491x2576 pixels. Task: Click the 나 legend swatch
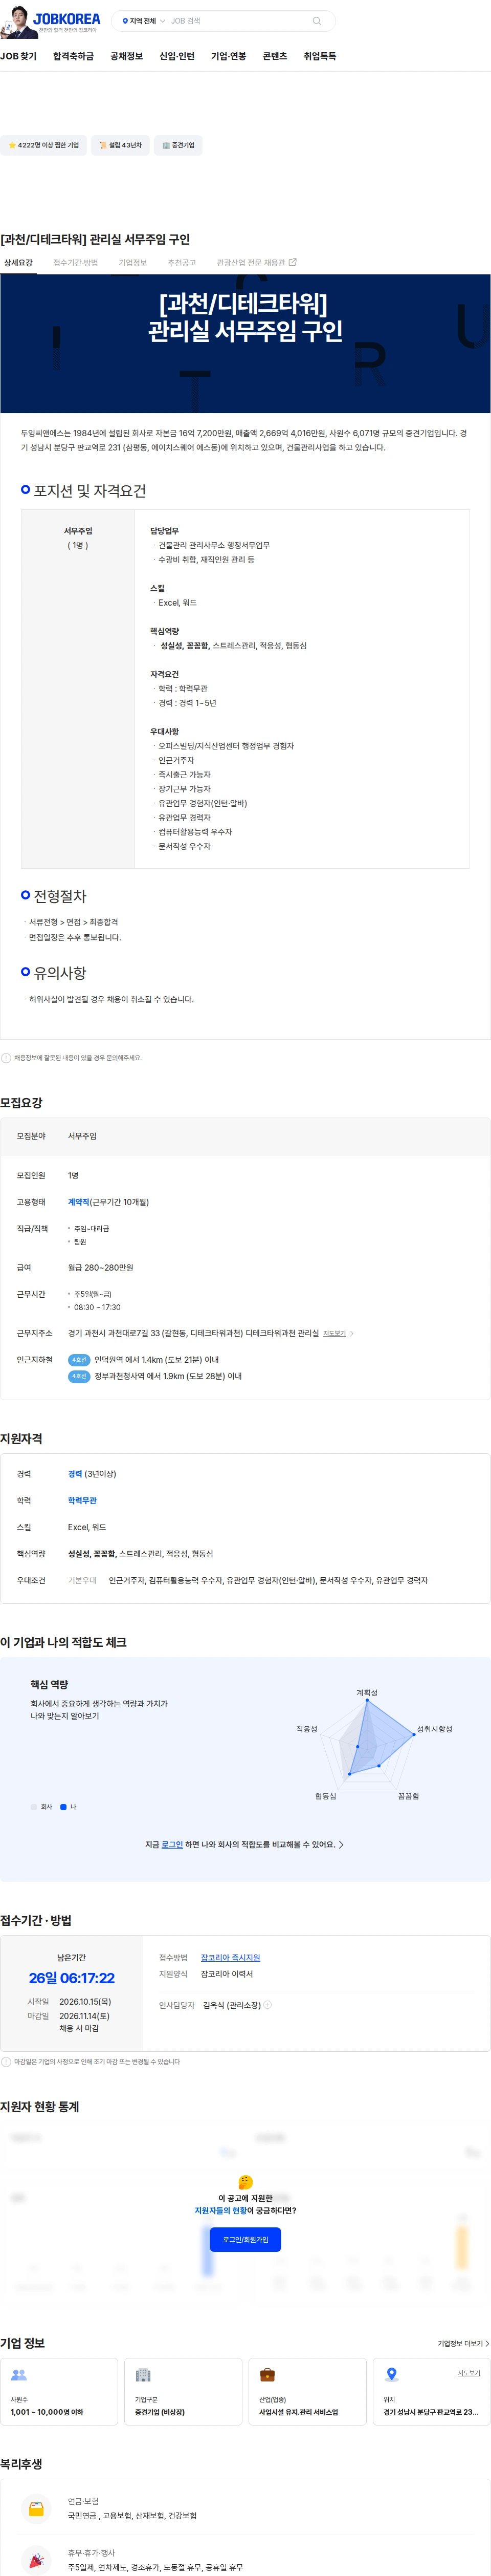coord(63,1807)
